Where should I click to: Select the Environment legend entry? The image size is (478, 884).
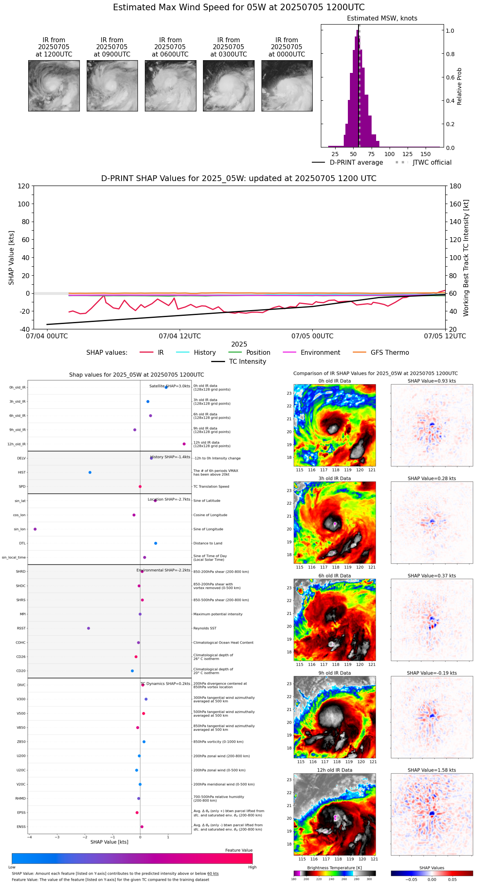click(311, 353)
